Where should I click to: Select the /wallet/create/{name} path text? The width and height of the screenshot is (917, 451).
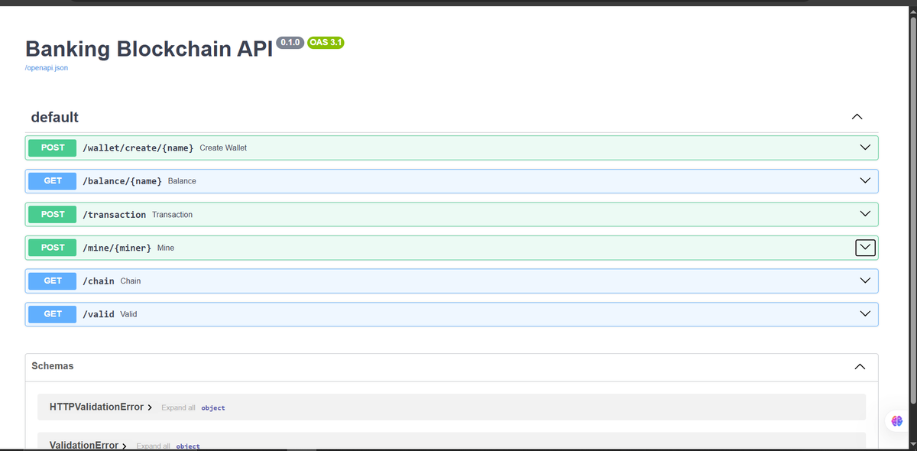138,148
